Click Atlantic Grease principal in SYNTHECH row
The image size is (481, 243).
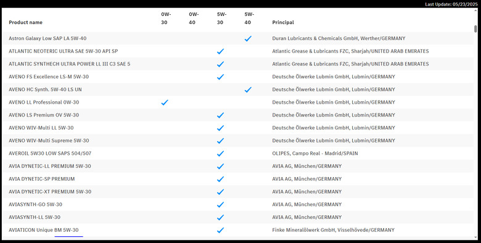coord(350,64)
